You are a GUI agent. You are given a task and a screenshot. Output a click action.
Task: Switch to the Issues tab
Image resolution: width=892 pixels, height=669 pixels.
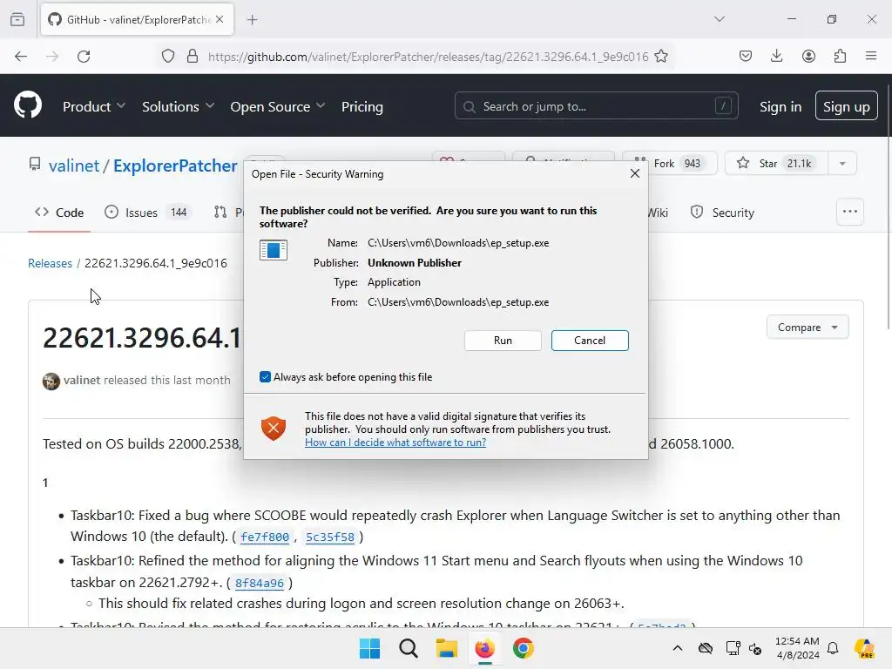(147, 213)
